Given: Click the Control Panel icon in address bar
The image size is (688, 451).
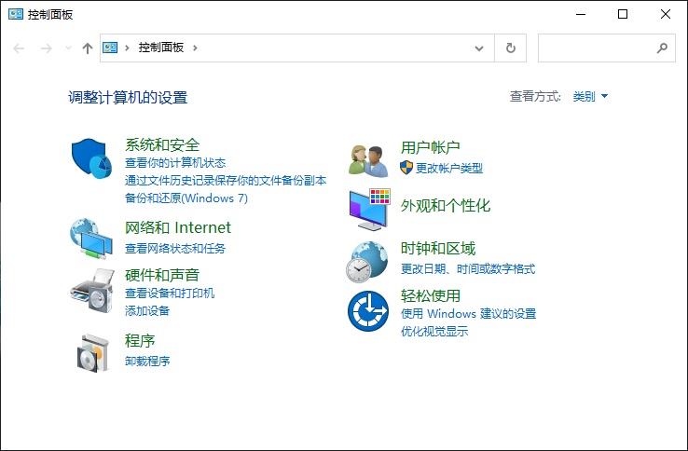Looking at the screenshot, I should click(110, 48).
